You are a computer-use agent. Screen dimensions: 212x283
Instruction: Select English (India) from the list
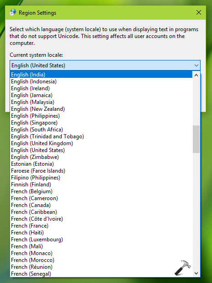(x=101, y=75)
